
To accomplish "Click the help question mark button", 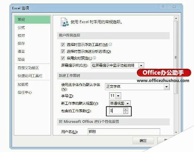I will click(163, 7).
